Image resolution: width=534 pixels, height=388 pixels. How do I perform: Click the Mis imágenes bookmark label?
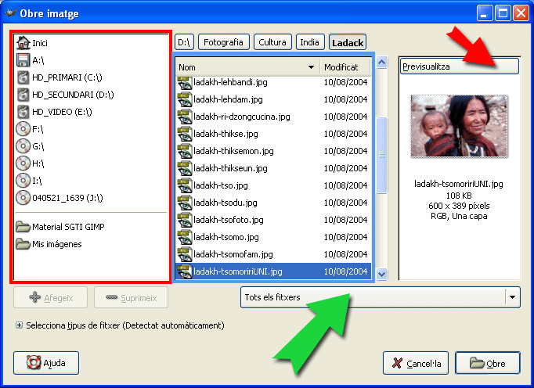pyautogui.click(x=57, y=244)
